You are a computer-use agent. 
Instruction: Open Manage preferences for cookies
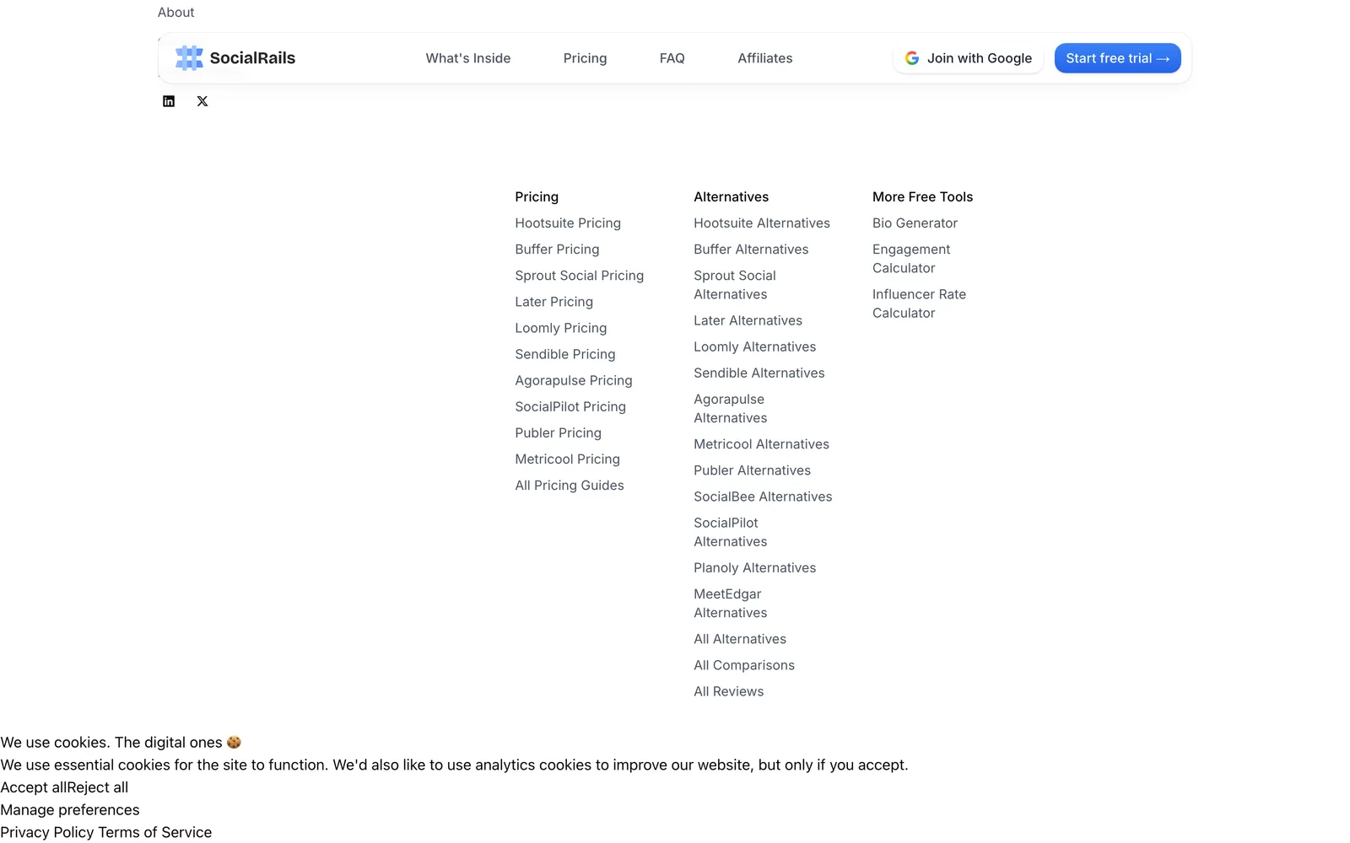click(70, 810)
